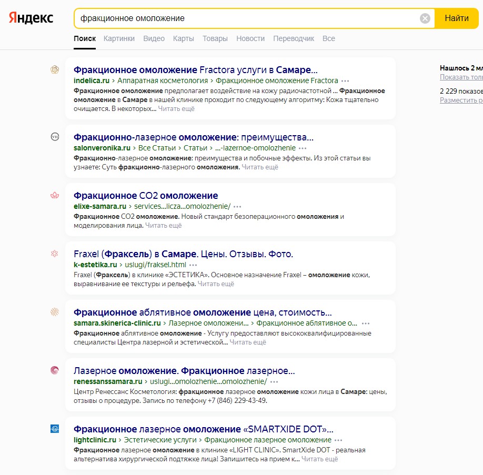Click Эстетические услуги breadcrumb

(160, 440)
